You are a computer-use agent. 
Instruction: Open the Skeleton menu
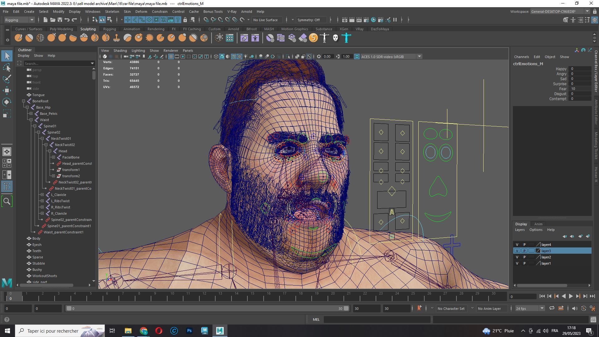point(112,11)
